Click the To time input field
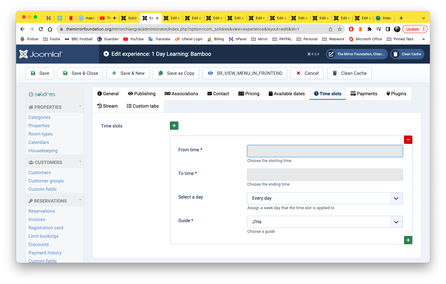Image resolution: width=446 pixels, height=284 pixels. tap(324, 175)
